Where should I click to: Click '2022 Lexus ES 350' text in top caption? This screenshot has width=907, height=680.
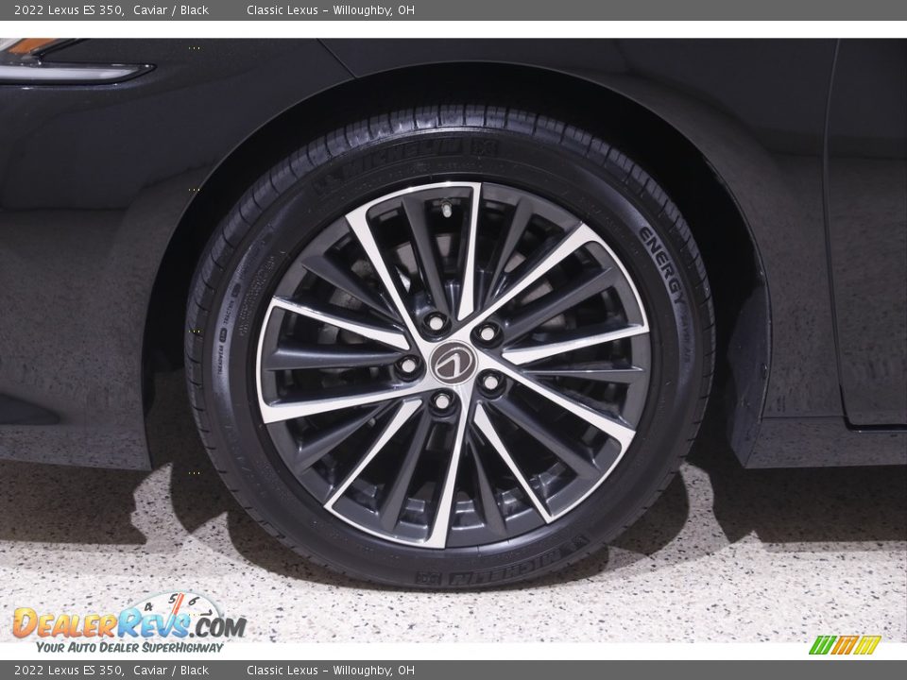point(68,9)
